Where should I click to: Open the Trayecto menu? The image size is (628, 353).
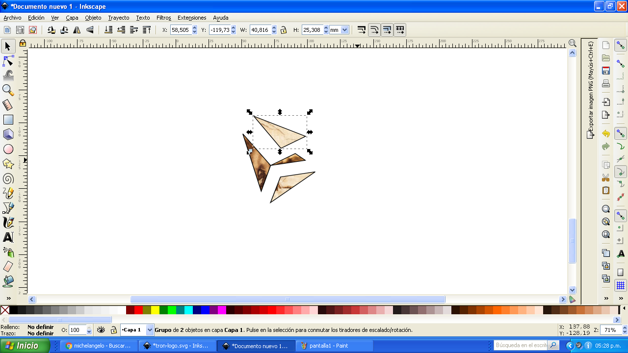(x=119, y=18)
